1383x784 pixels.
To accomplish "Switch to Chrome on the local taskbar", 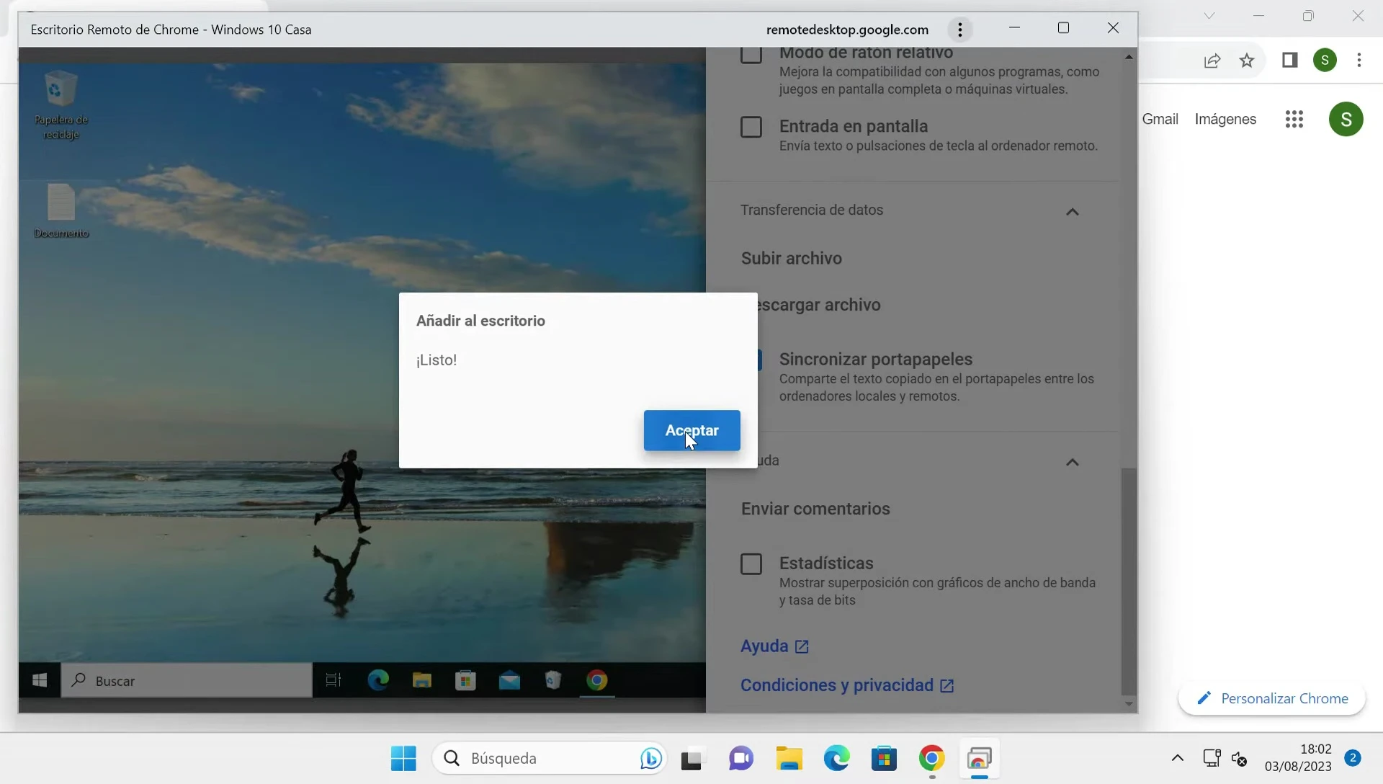I will click(931, 758).
